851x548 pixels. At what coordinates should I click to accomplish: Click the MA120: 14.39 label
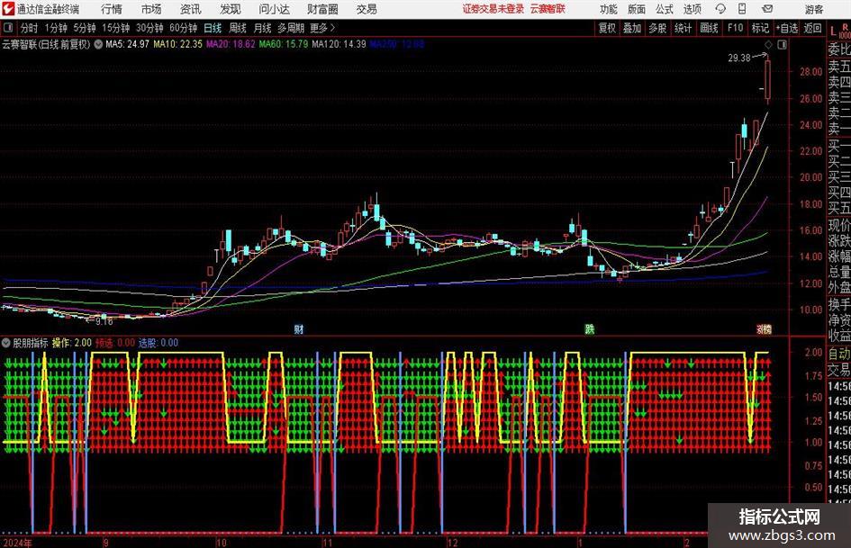pyautogui.click(x=339, y=44)
